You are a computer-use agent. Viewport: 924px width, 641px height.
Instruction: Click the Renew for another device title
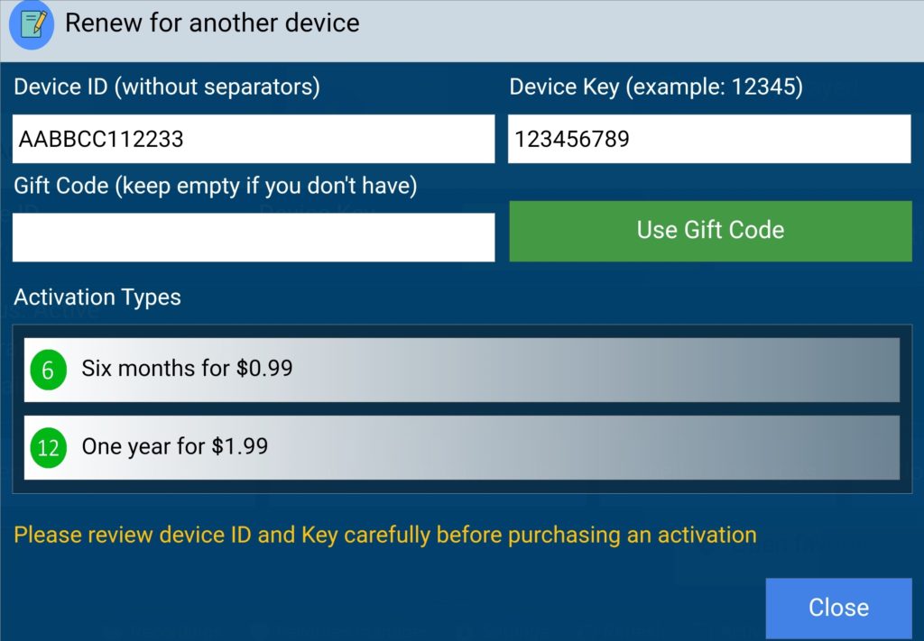click(212, 23)
